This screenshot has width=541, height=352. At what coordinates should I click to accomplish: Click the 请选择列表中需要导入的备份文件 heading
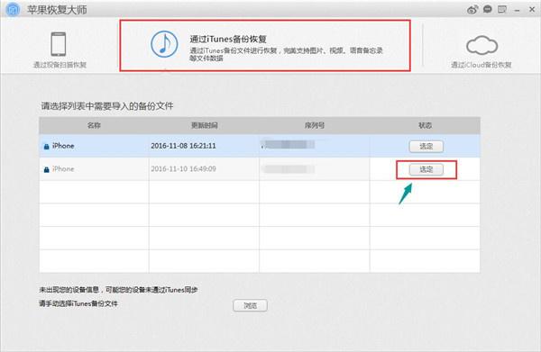(107, 106)
